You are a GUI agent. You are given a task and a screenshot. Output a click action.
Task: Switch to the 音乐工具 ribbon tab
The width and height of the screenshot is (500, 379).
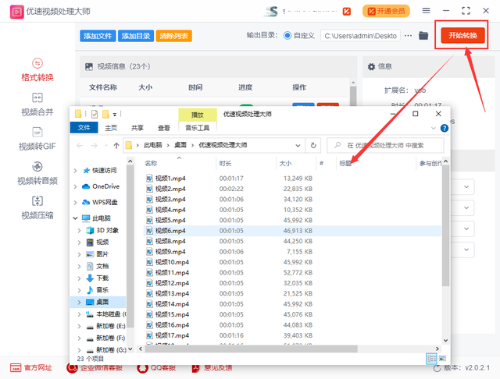coord(198,128)
